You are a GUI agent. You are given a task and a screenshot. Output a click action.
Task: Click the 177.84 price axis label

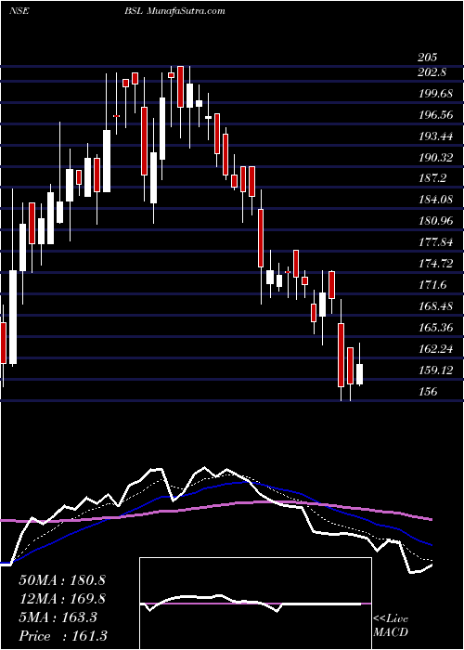tap(435, 241)
